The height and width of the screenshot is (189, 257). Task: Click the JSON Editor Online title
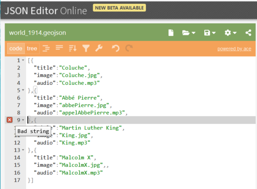(x=46, y=11)
